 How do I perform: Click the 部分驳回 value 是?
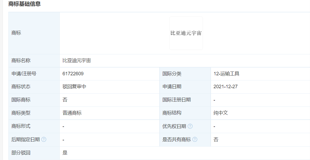65,153
